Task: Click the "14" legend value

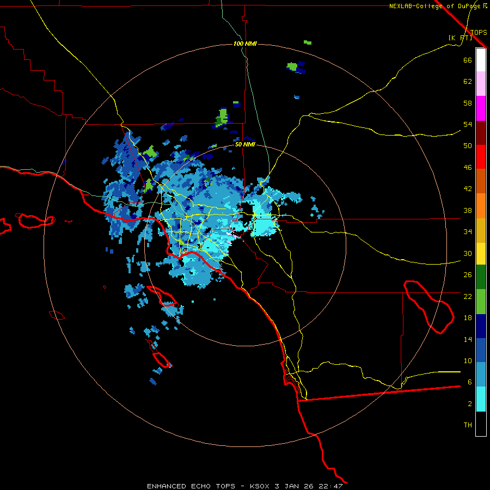Action: pos(468,339)
